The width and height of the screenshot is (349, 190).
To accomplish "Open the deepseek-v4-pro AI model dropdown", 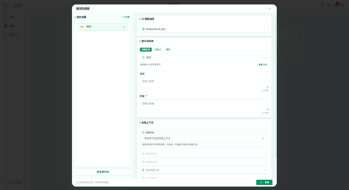I will coord(204,29).
